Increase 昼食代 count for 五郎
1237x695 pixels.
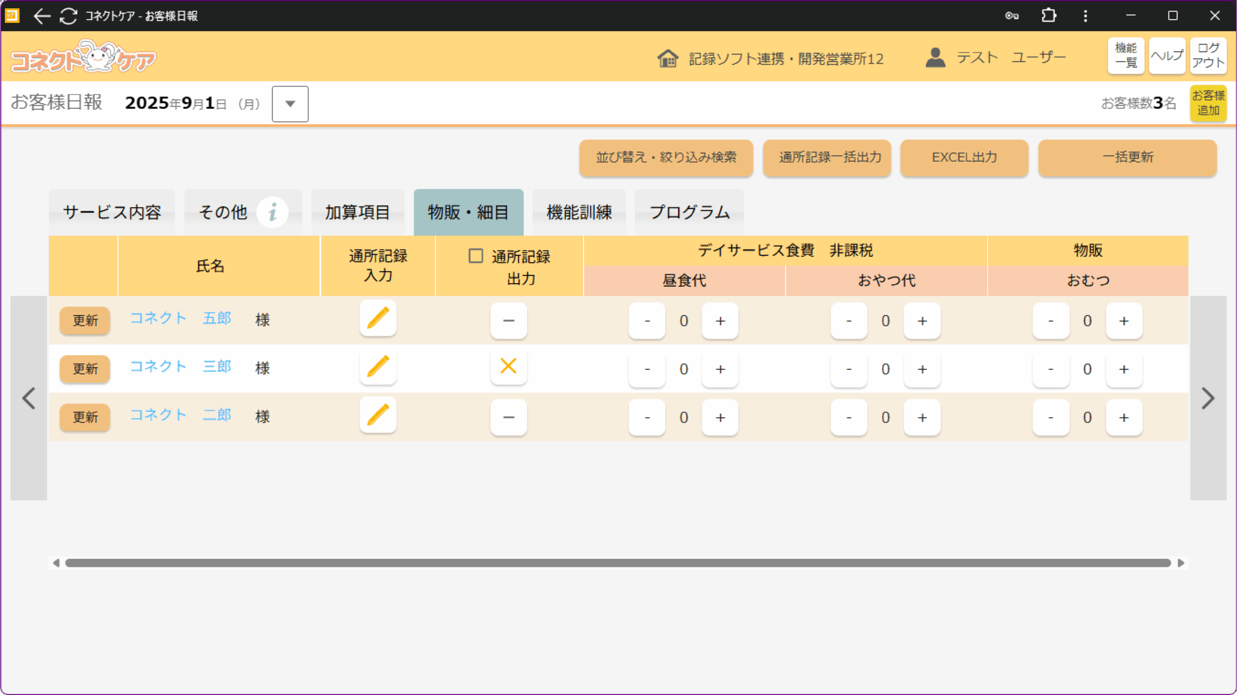pyautogui.click(x=720, y=321)
